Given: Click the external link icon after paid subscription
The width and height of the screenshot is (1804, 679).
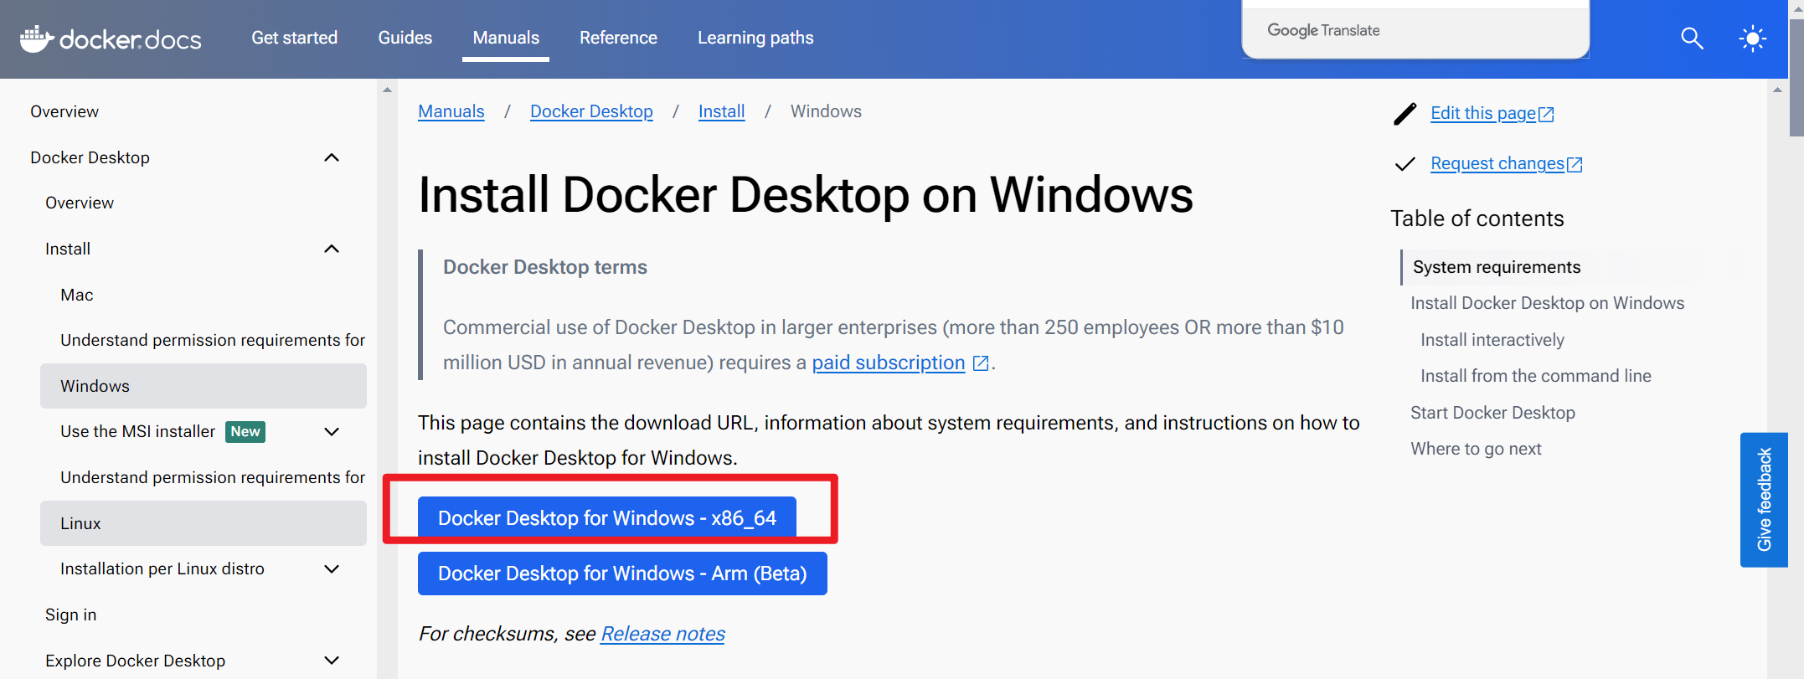Looking at the screenshot, I should pos(981,363).
